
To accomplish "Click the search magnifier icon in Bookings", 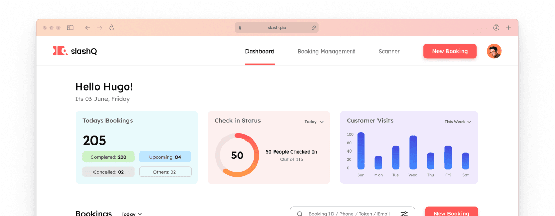I will [x=300, y=214].
